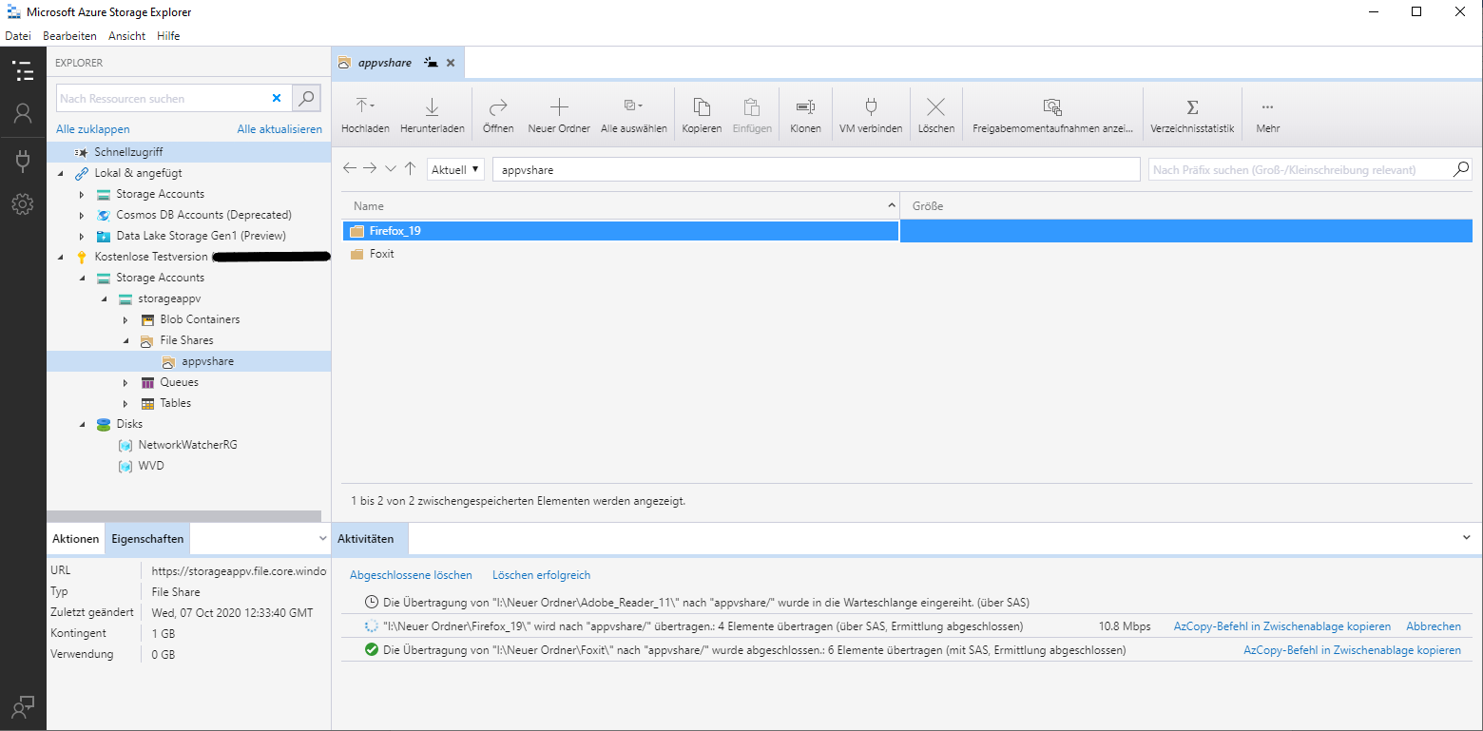The image size is (1483, 731).
Task: Sort by the Name column header
Action: point(620,205)
